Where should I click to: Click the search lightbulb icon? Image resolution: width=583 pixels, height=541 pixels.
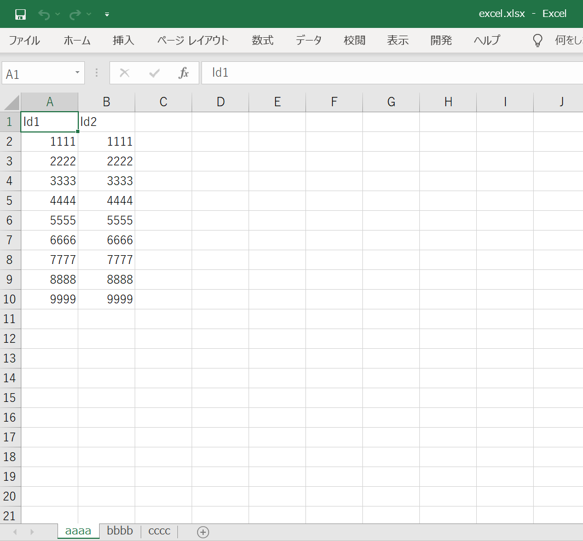point(537,40)
